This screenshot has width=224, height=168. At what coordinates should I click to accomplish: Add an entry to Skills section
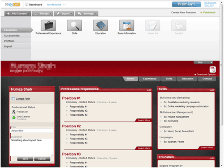pos(212,90)
